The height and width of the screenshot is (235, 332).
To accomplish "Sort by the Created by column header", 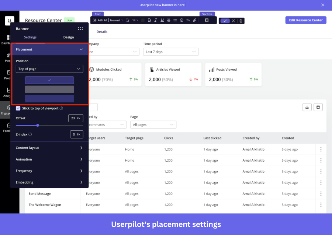I will click(251, 138).
